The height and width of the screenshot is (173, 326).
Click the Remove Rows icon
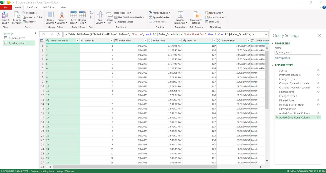(x=82, y=15)
